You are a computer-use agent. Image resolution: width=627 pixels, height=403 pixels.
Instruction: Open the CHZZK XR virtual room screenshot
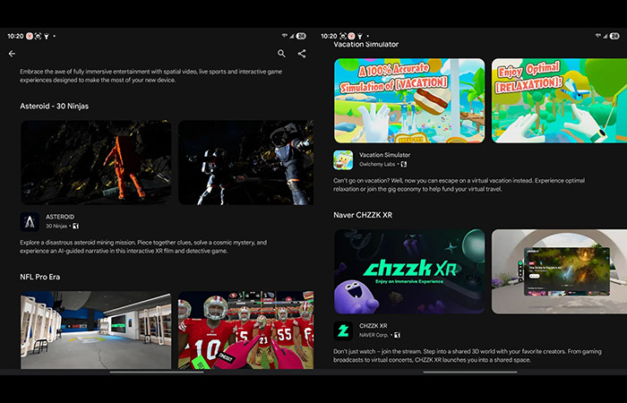(x=559, y=271)
